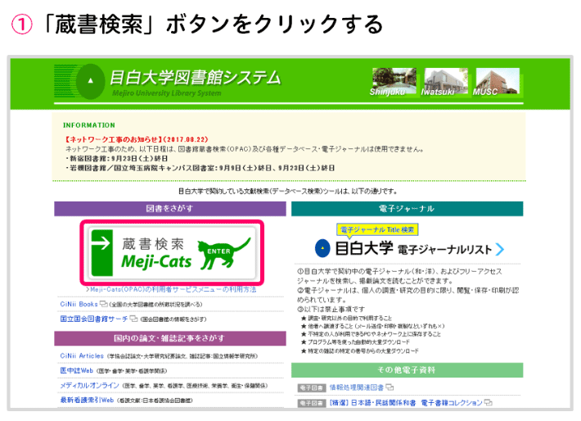The height and width of the screenshot is (421, 581).
Task: Click 目白大学図書館システム header title
Action: tap(196, 78)
